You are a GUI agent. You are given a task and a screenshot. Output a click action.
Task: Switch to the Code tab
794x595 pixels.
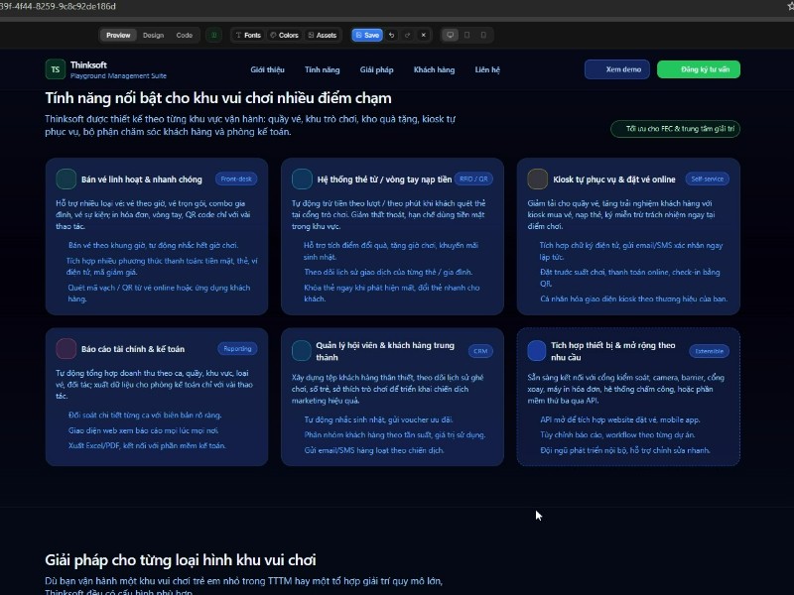pos(185,35)
